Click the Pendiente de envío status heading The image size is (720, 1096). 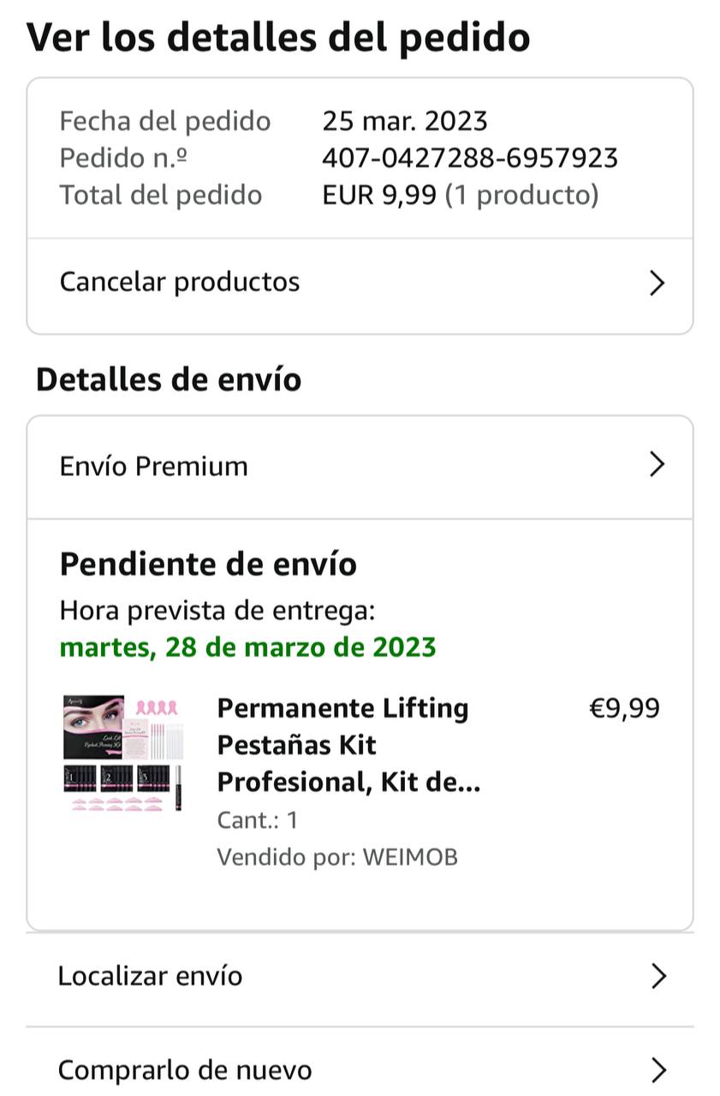coord(208,565)
